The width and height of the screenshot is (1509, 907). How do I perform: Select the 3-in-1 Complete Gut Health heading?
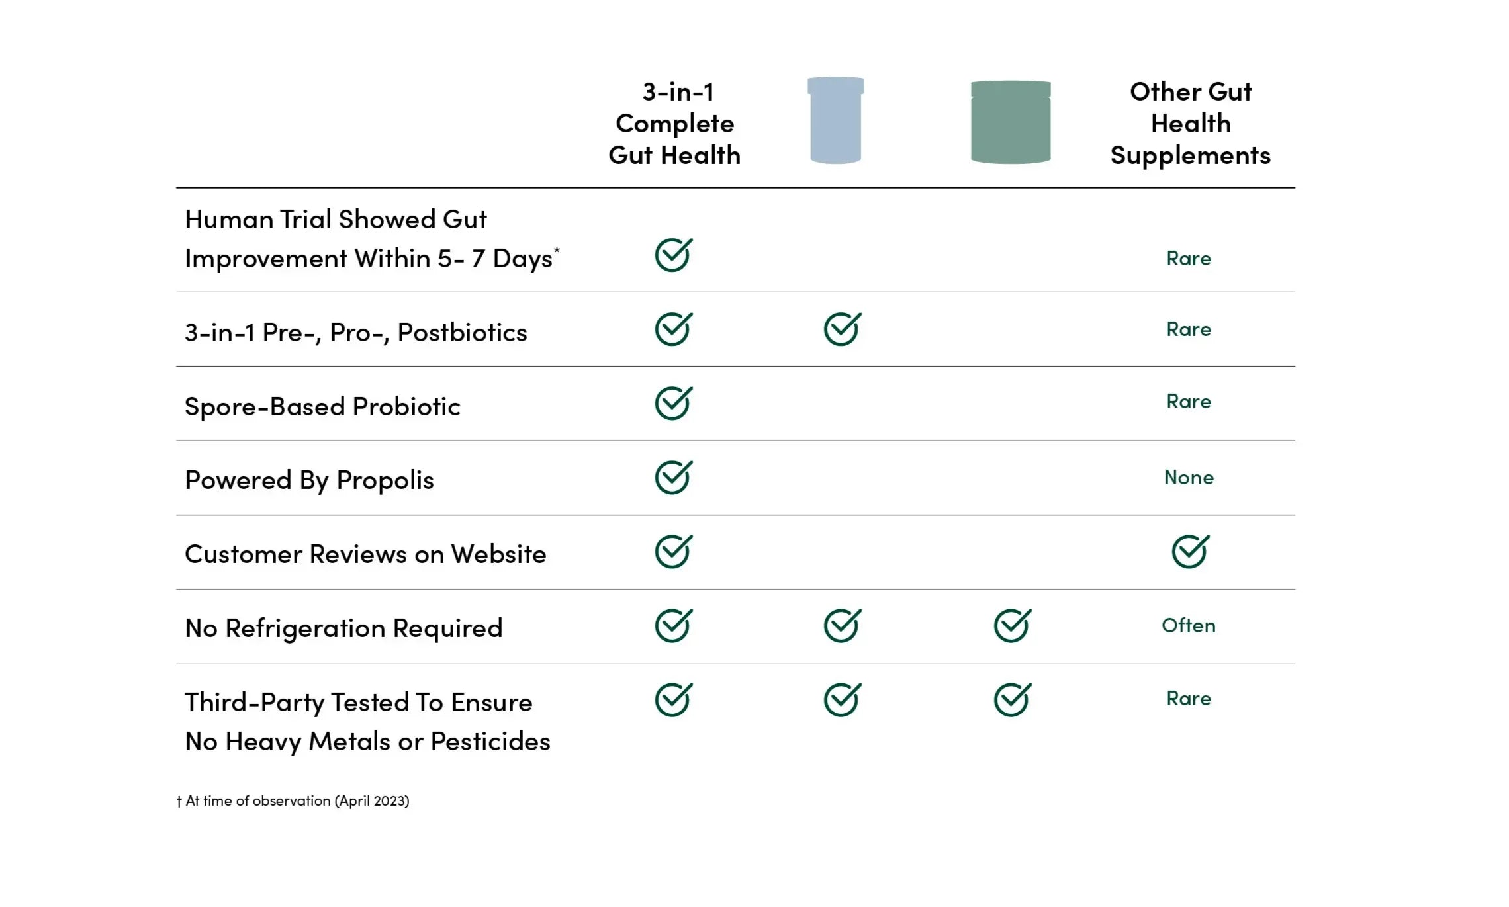674,124
